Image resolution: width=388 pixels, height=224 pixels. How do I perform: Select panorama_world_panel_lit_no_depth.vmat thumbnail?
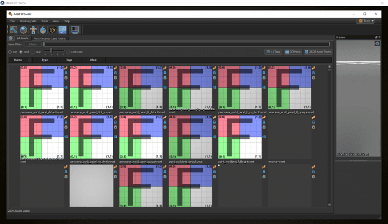click(240, 87)
